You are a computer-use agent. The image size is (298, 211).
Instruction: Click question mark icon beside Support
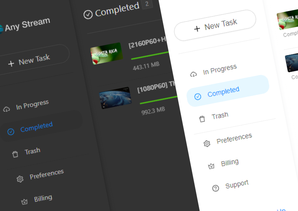[215, 188]
